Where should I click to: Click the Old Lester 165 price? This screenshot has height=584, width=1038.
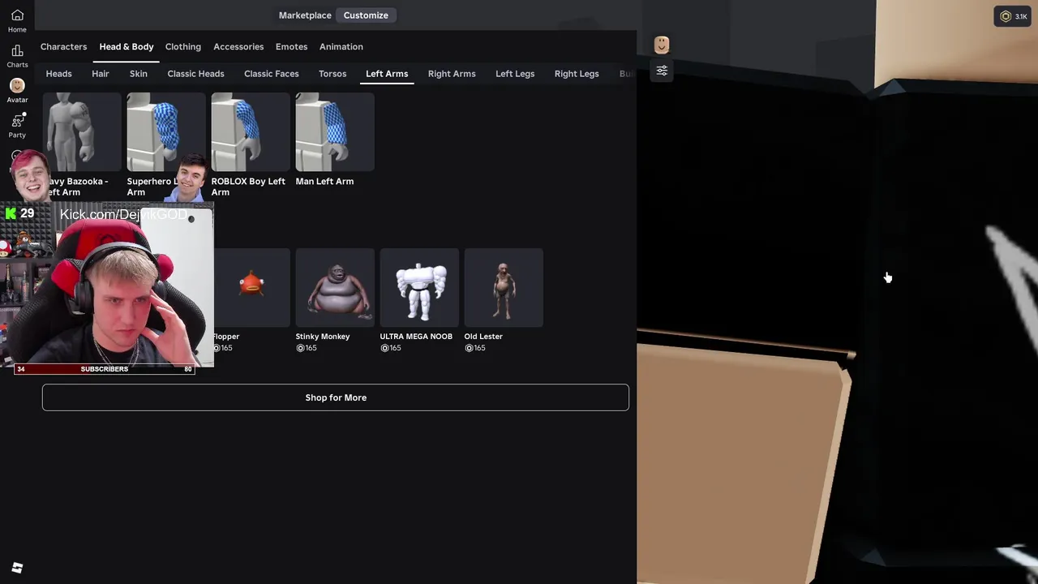pyautogui.click(x=475, y=348)
